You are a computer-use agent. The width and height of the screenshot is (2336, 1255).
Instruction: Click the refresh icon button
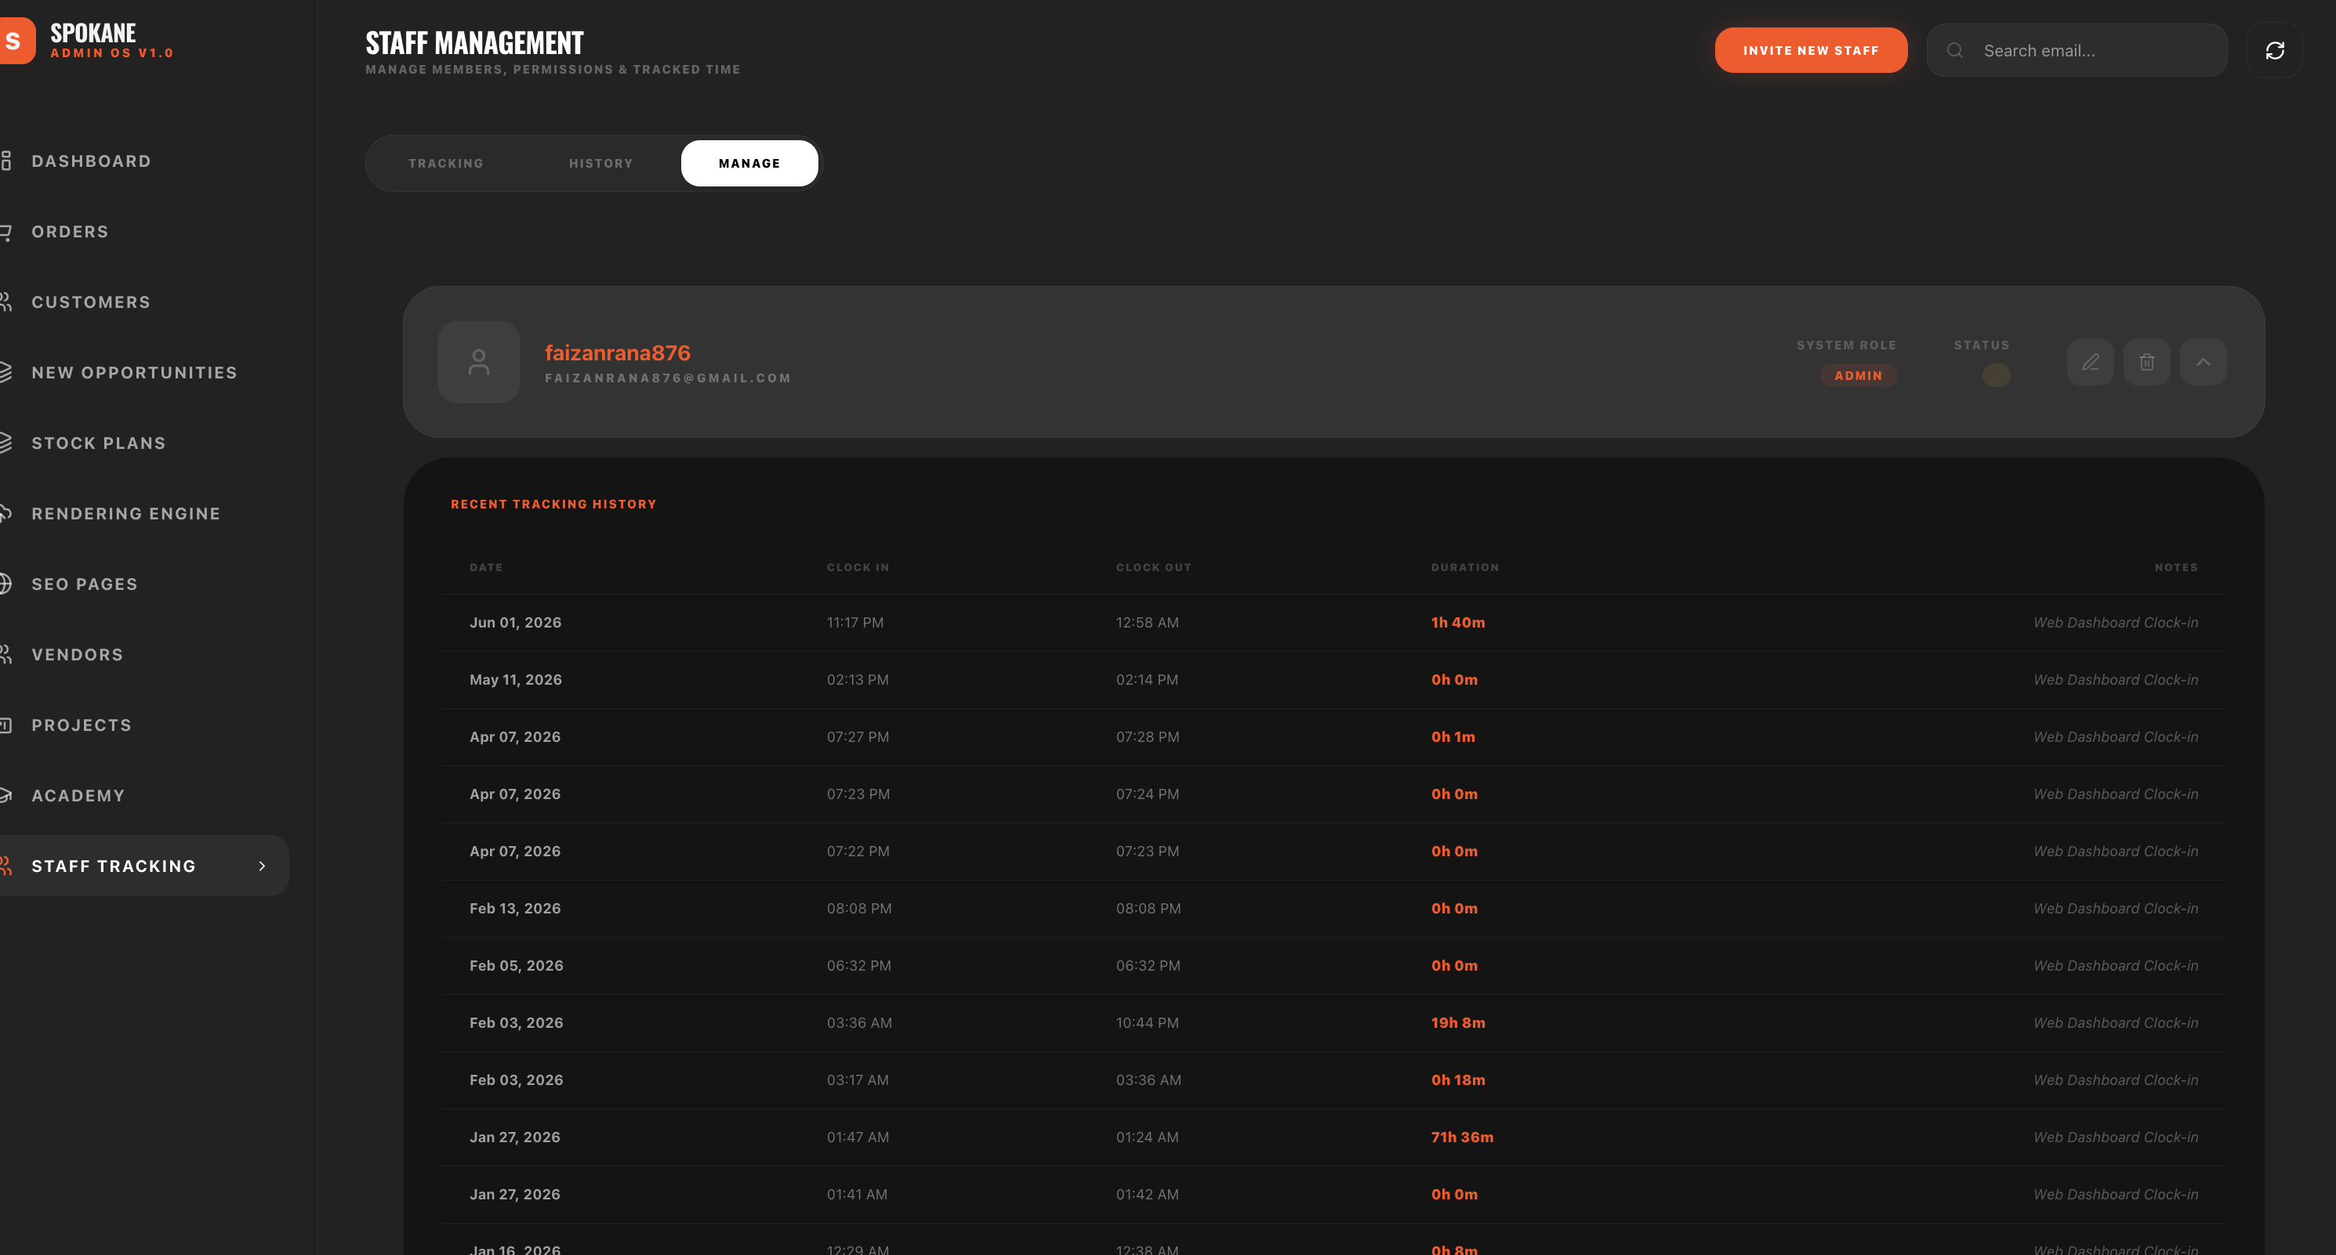(2274, 51)
